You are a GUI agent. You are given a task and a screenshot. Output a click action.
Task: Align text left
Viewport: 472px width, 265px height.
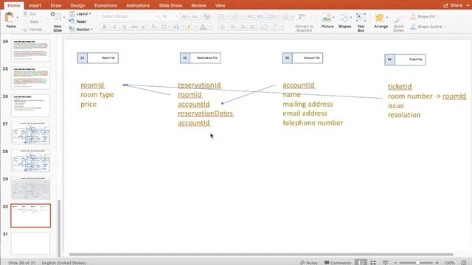tap(223, 27)
